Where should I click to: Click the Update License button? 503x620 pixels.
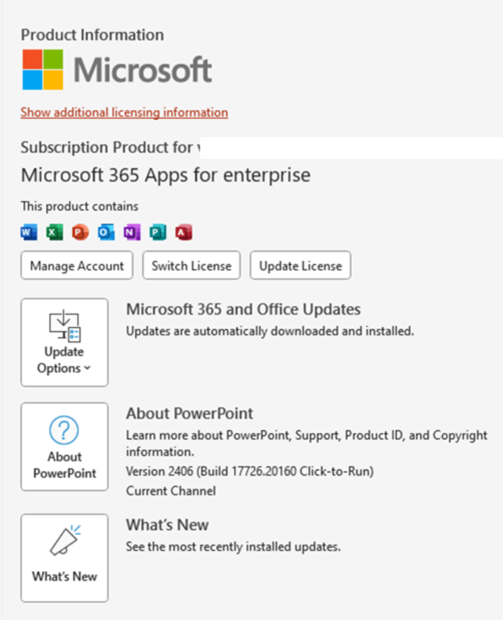300,265
